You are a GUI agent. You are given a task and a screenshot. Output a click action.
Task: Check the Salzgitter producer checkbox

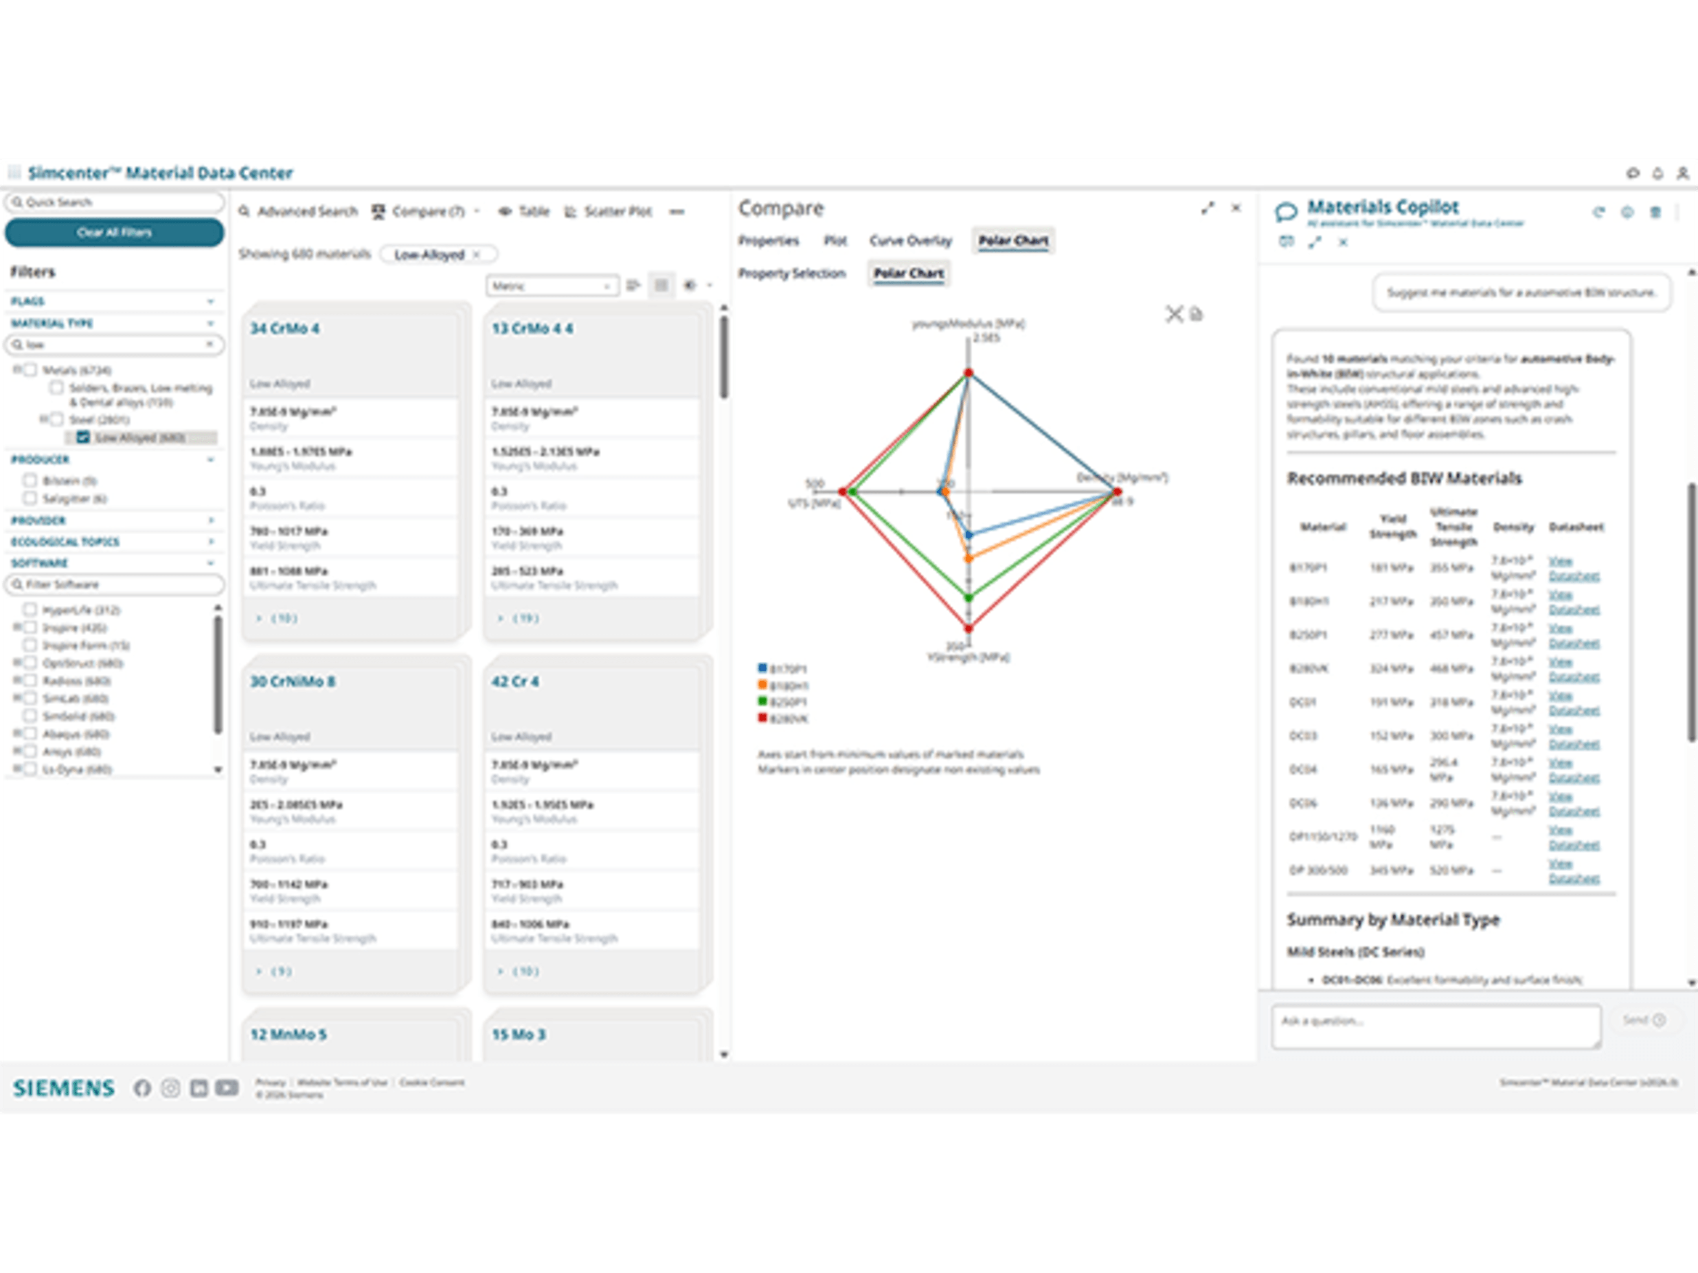coord(30,498)
